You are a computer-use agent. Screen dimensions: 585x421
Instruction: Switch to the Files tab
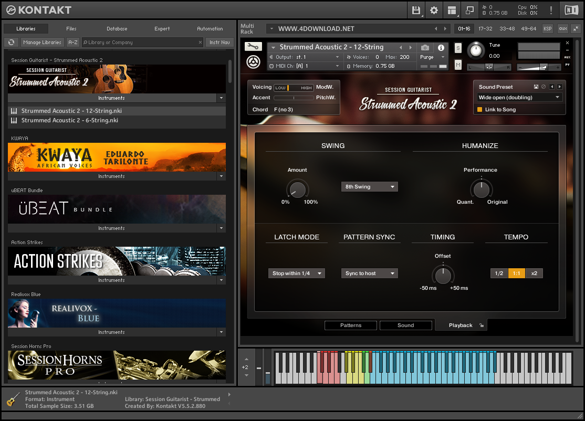click(x=71, y=29)
